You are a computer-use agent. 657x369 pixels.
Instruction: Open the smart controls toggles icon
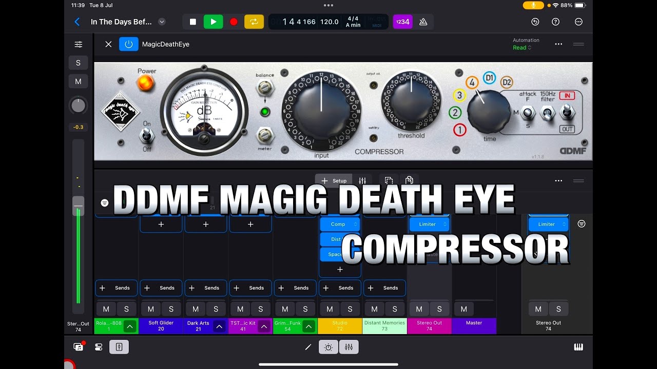coord(99,347)
